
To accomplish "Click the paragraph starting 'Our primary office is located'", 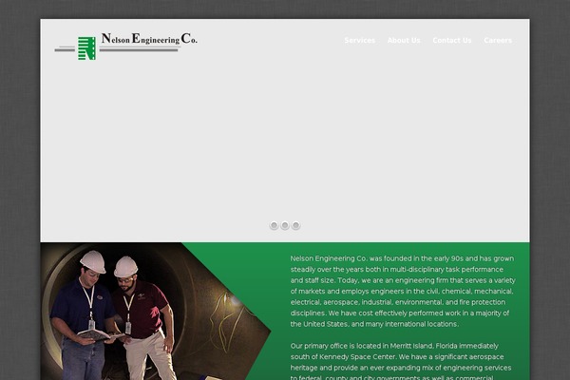I will point(401,361).
